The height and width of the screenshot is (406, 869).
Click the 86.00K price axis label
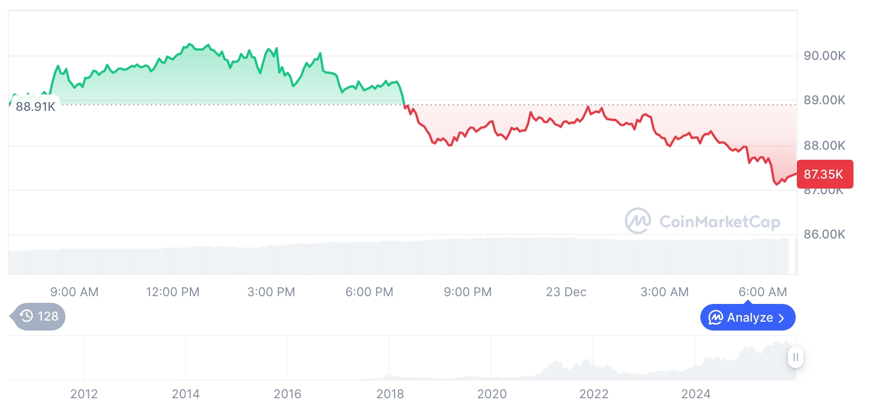tap(825, 235)
